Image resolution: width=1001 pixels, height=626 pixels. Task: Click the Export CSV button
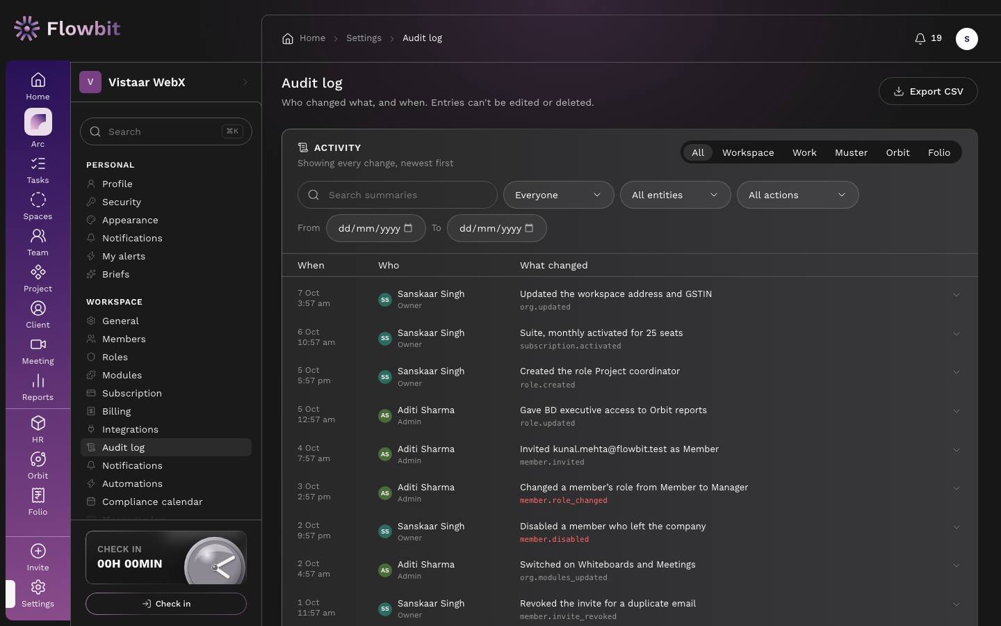(928, 91)
